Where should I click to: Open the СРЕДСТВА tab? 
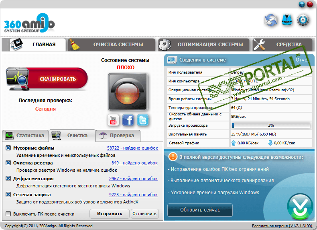click(282, 45)
